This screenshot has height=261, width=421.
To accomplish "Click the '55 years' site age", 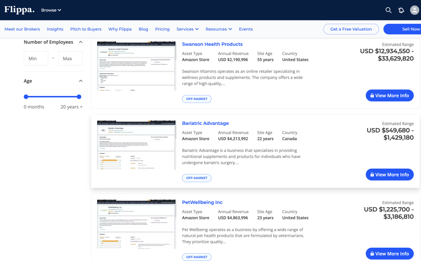I will [265, 60].
